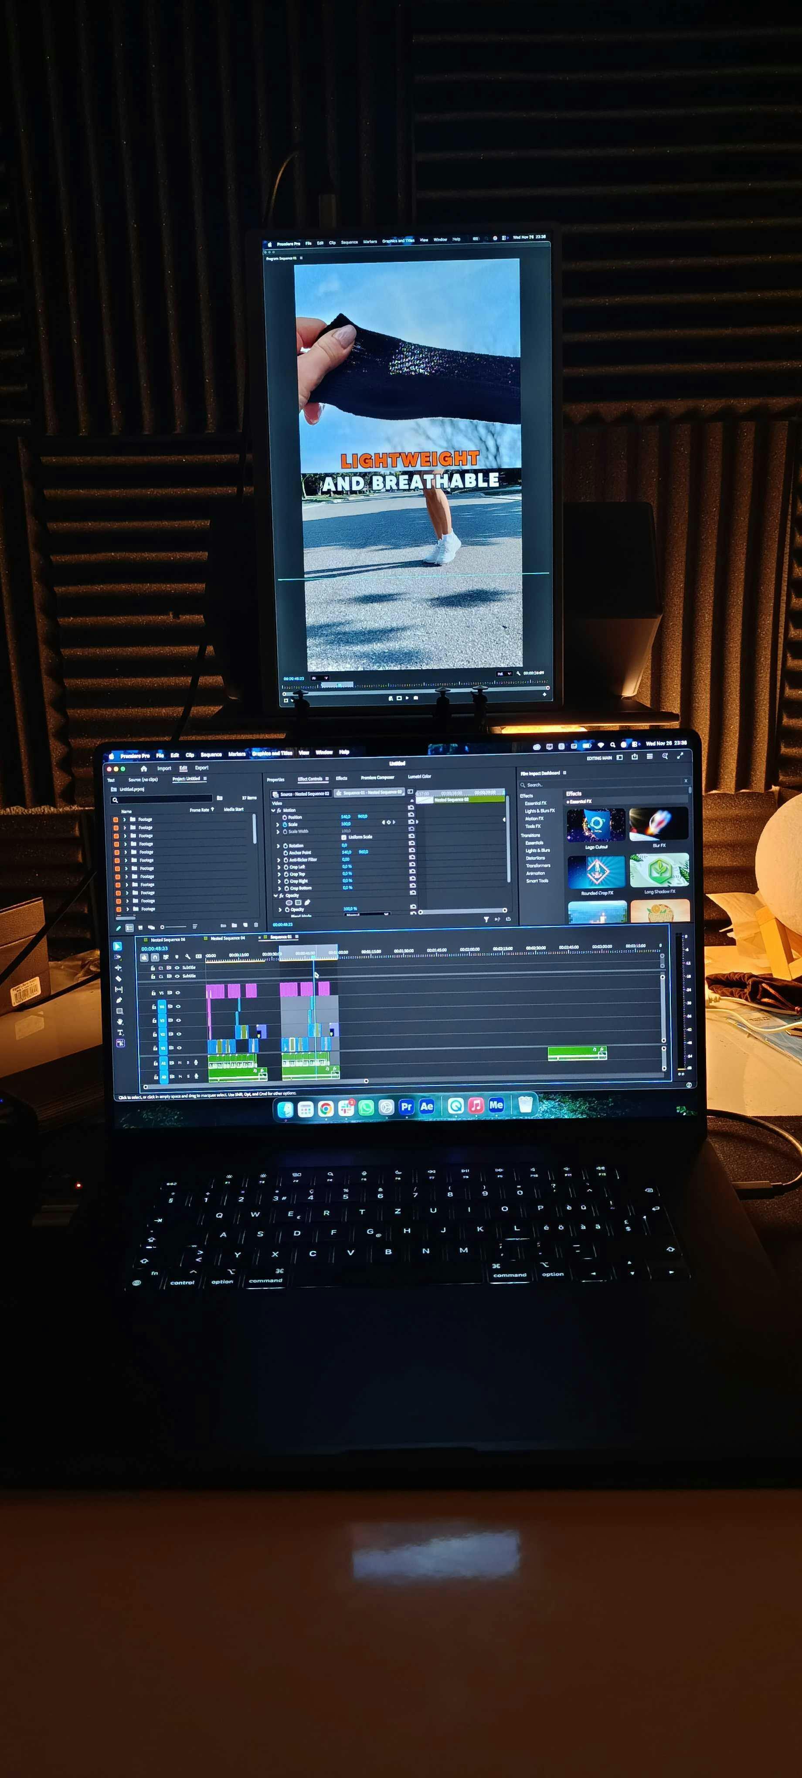Click the project panel icon zoom slider

[174, 926]
